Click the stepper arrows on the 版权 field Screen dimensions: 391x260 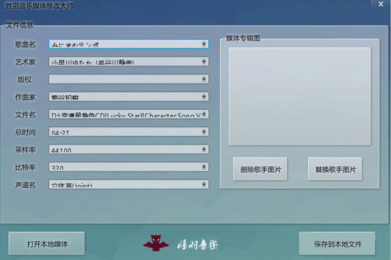coord(204,79)
